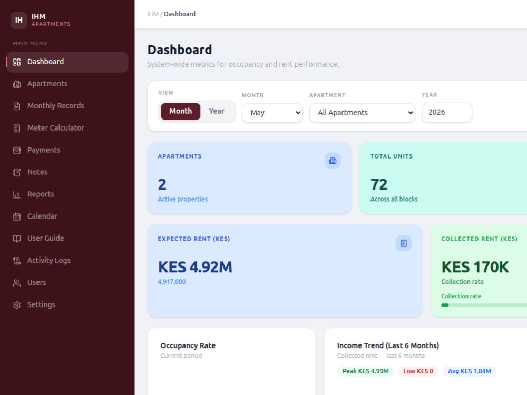Click Income Trend (Last 6 Months) heading
The image size is (527, 395).
[x=388, y=345]
